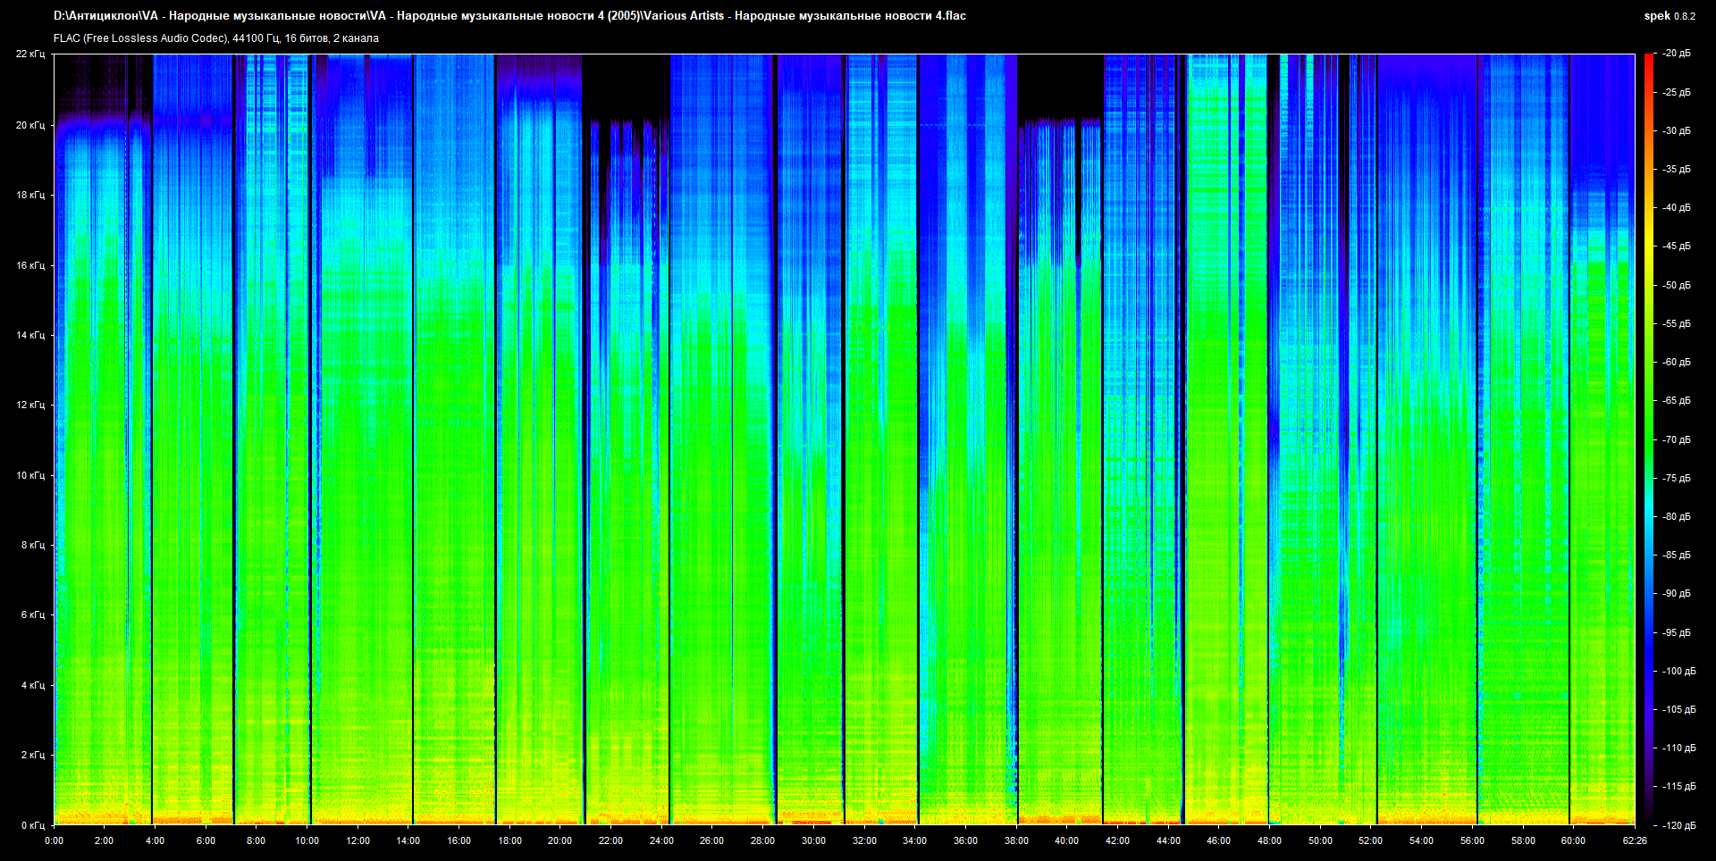1716x861 pixels.
Task: Select the 30:00 time axis marker
Action: point(813,840)
